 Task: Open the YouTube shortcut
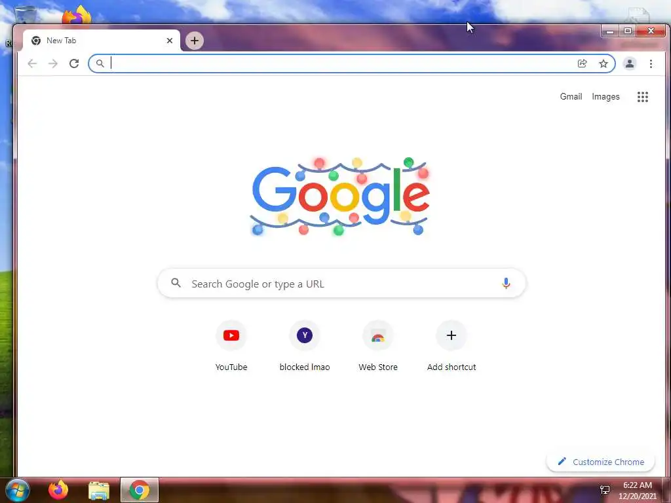point(231,346)
